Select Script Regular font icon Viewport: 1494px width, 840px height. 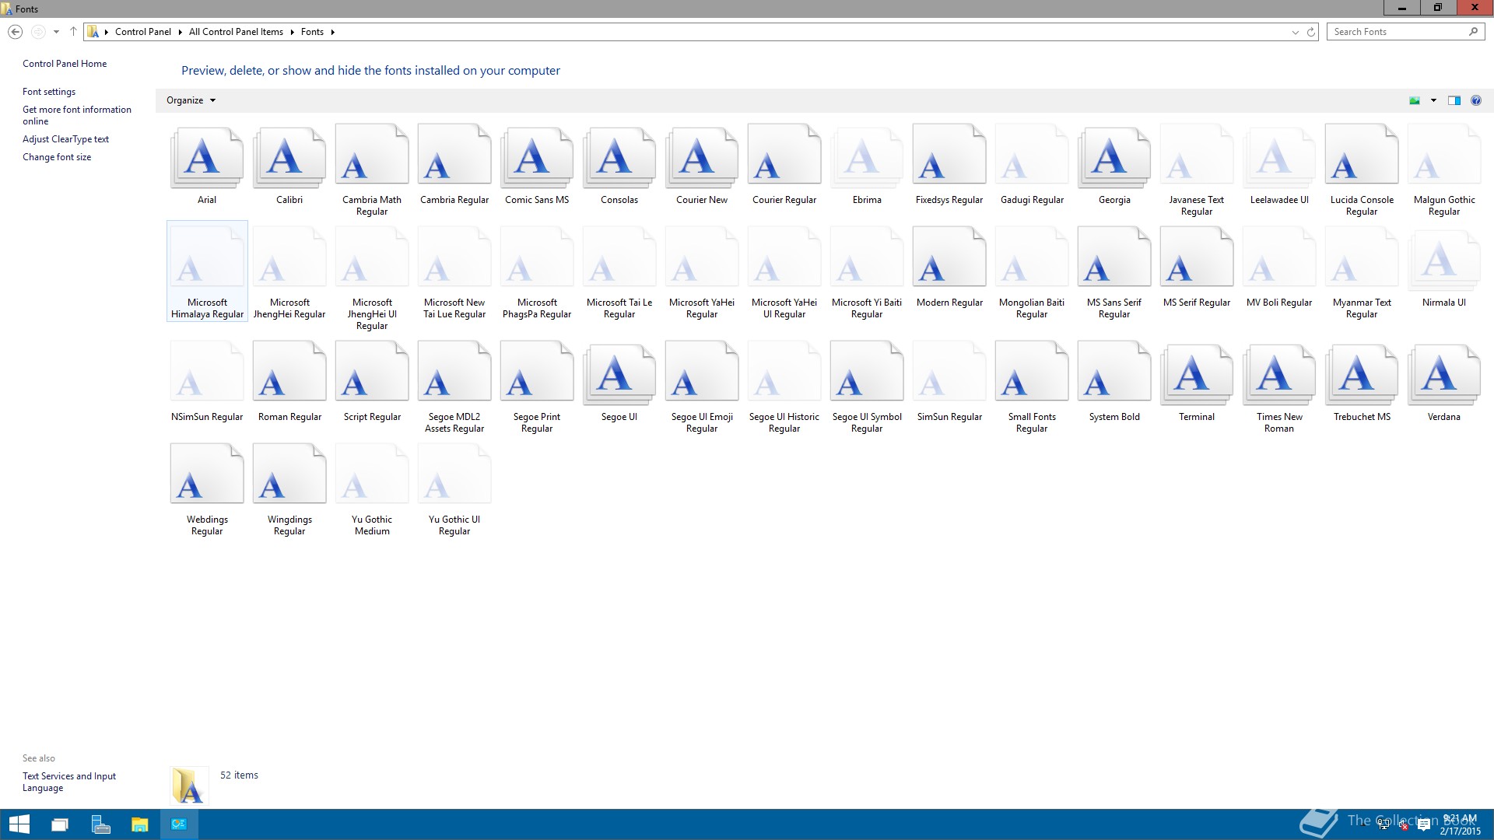coord(372,372)
